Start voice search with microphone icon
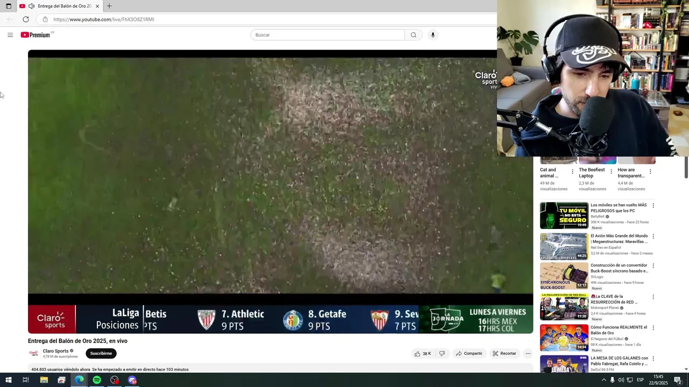This screenshot has height=387, width=689. [433, 35]
